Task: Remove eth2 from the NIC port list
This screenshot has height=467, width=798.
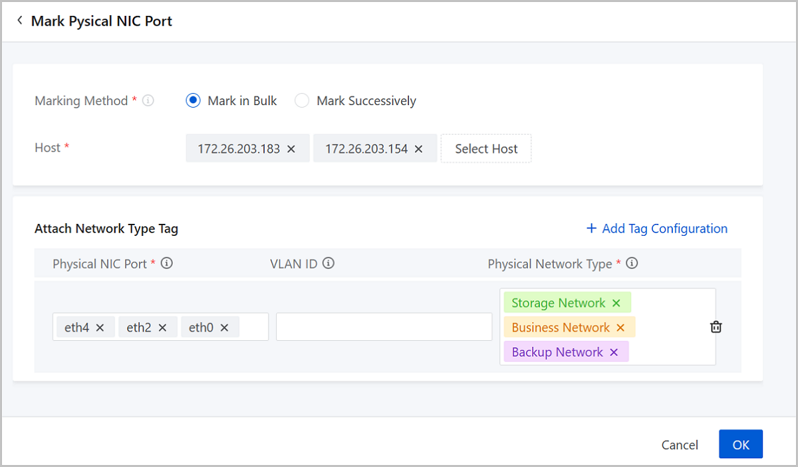Action: coord(162,327)
